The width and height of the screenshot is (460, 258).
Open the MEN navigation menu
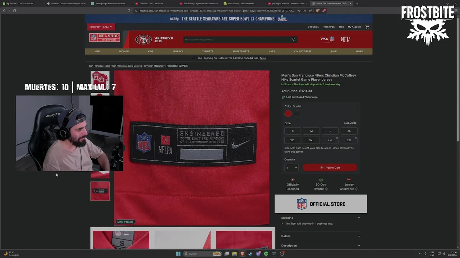97,51
